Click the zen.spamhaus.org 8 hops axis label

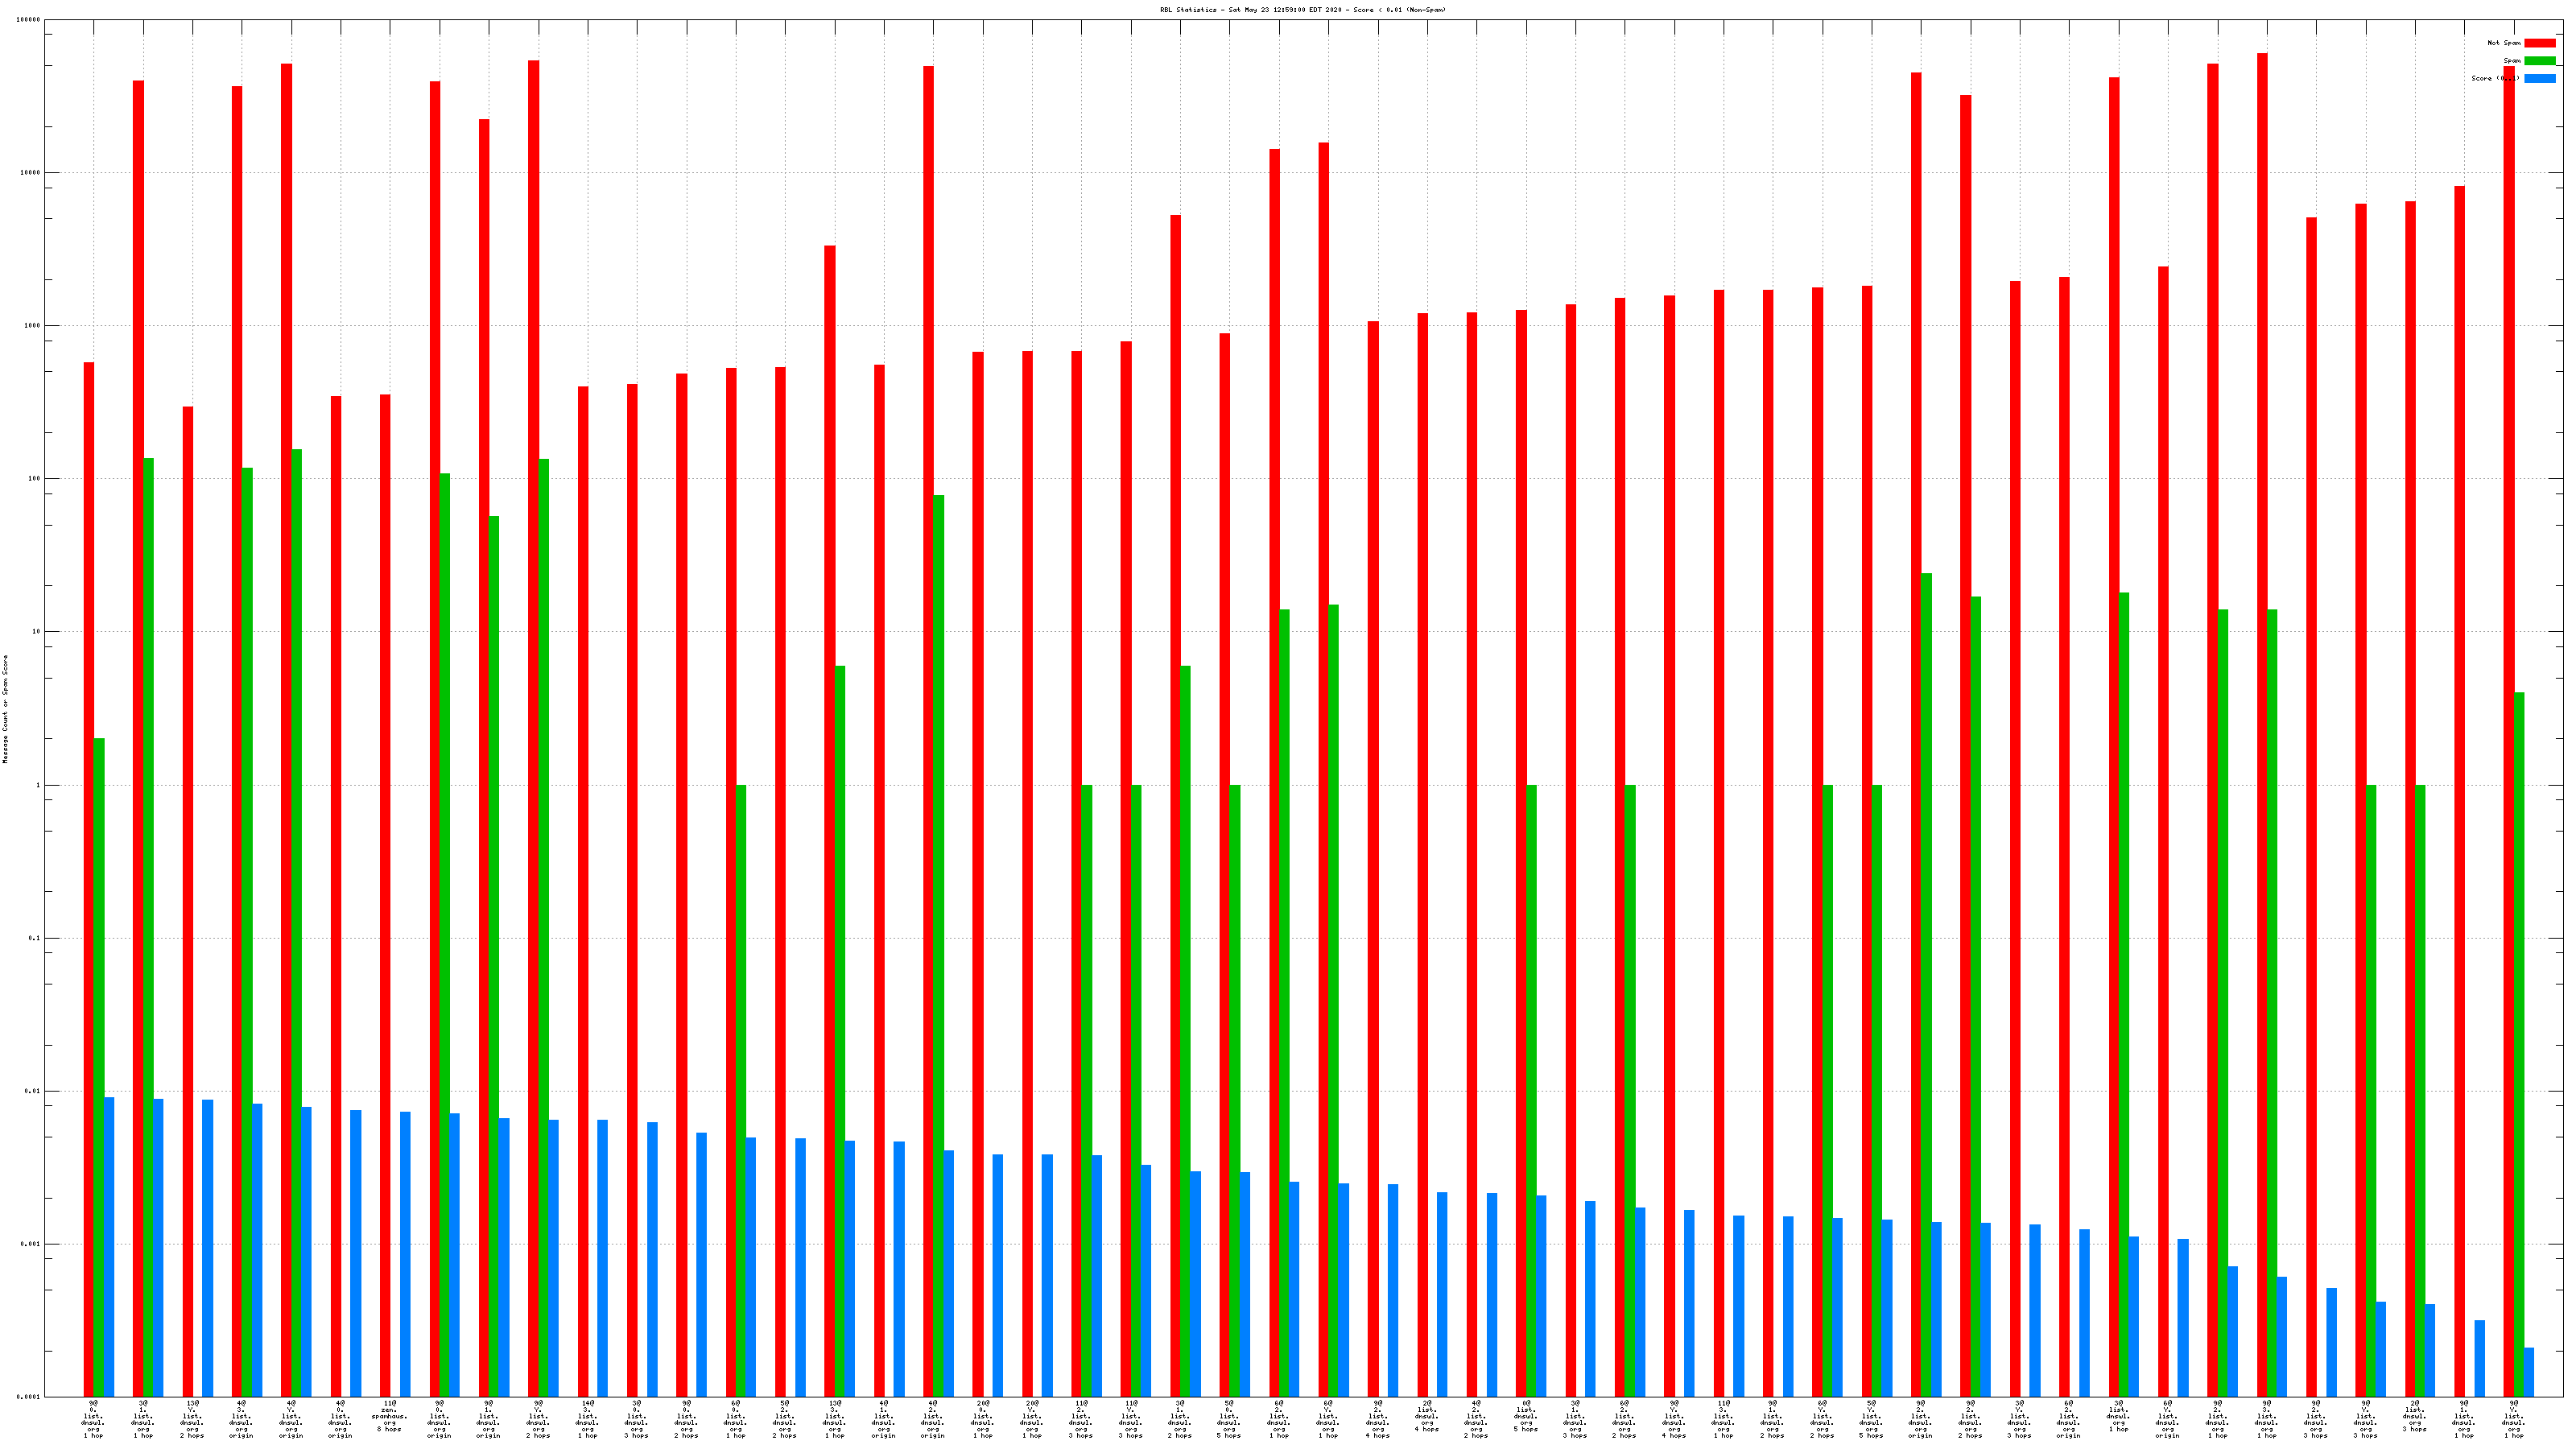pyautogui.click(x=389, y=1417)
